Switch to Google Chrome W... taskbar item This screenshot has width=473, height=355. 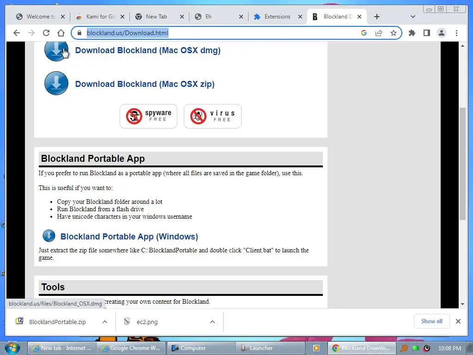(131, 348)
